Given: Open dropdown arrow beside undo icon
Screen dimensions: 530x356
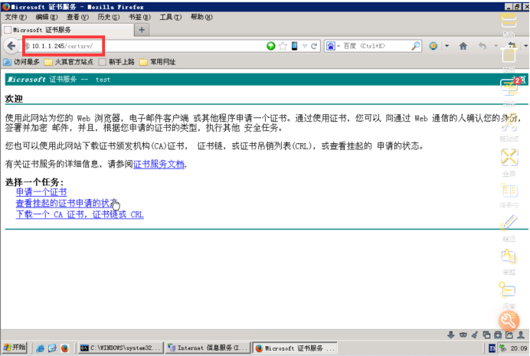Looking at the screenshot, I should tap(496, 46).
